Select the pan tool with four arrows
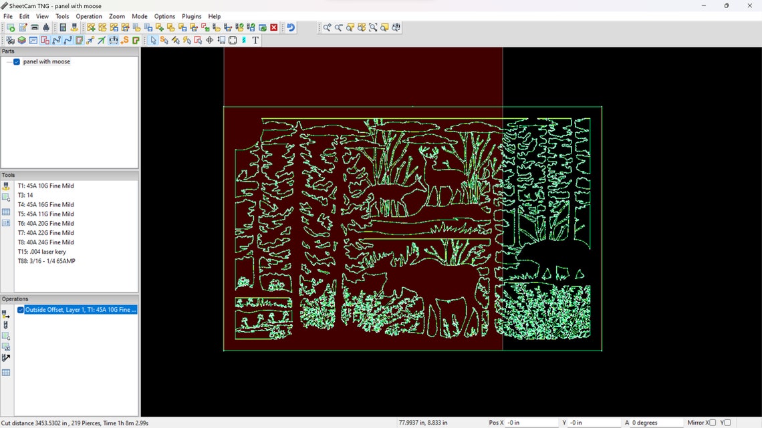This screenshot has width=762, height=428. pyautogui.click(x=210, y=40)
